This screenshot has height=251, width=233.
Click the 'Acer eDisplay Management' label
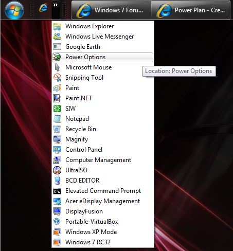coord(103,201)
